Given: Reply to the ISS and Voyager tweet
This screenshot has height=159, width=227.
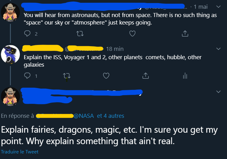Looking at the screenshot, I should 28,75.
